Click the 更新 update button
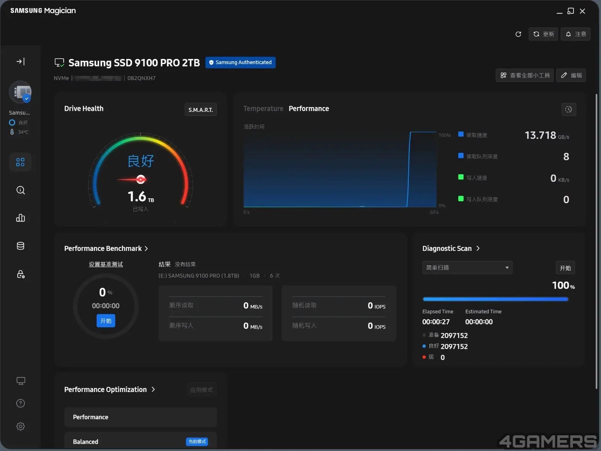 [x=543, y=34]
